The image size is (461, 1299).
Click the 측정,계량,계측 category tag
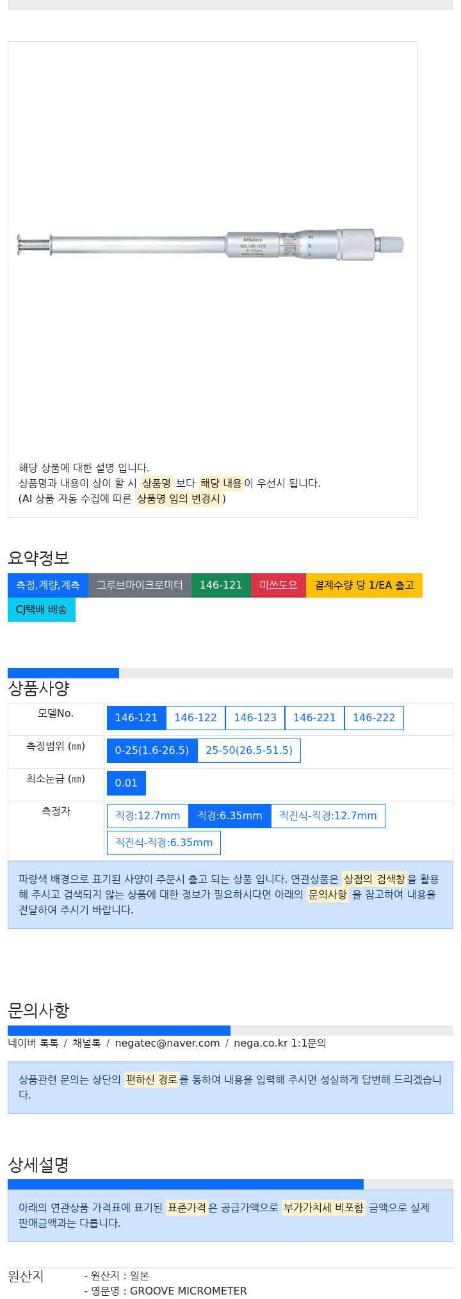point(48,585)
